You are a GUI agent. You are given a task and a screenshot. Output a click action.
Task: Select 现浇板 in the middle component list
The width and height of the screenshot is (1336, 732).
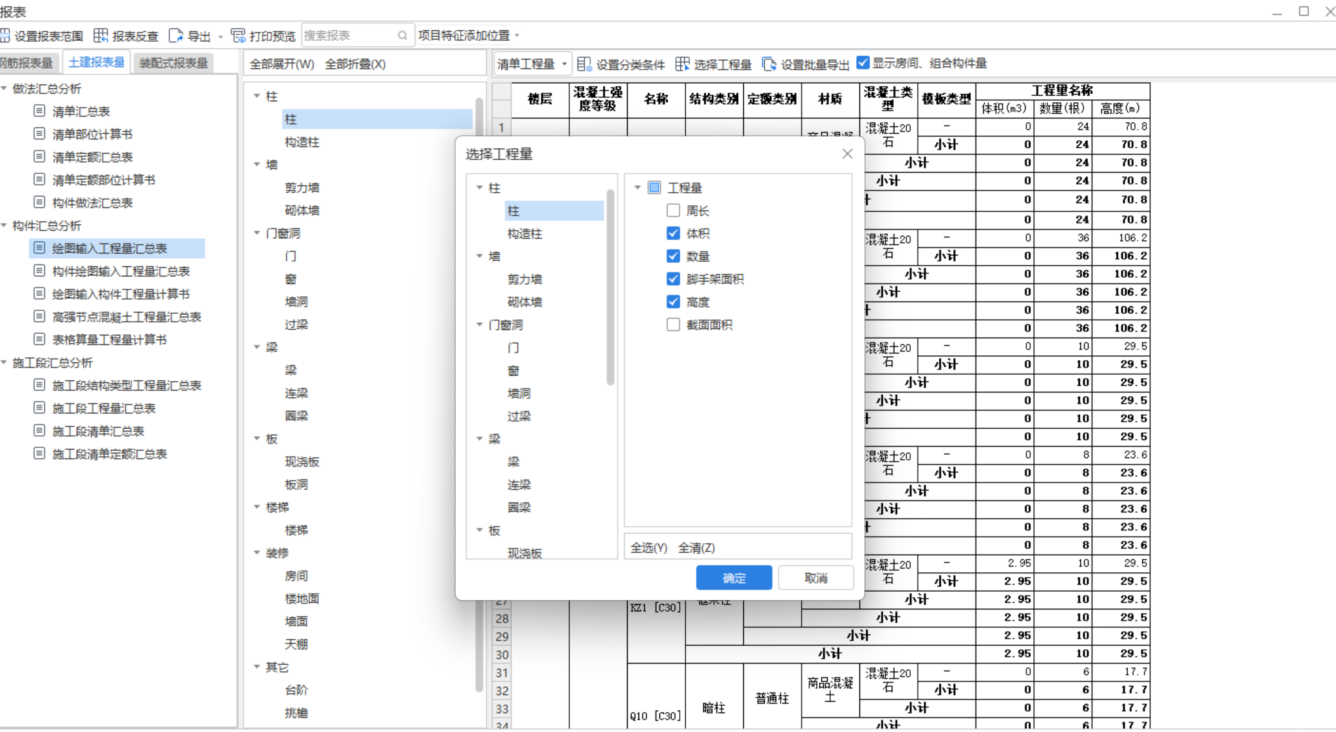[x=302, y=462]
